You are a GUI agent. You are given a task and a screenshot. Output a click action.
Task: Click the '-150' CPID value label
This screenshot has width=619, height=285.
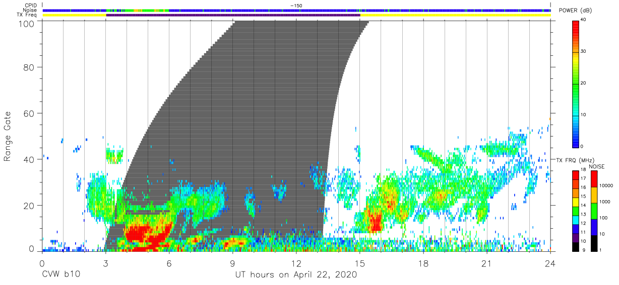pos(296,6)
